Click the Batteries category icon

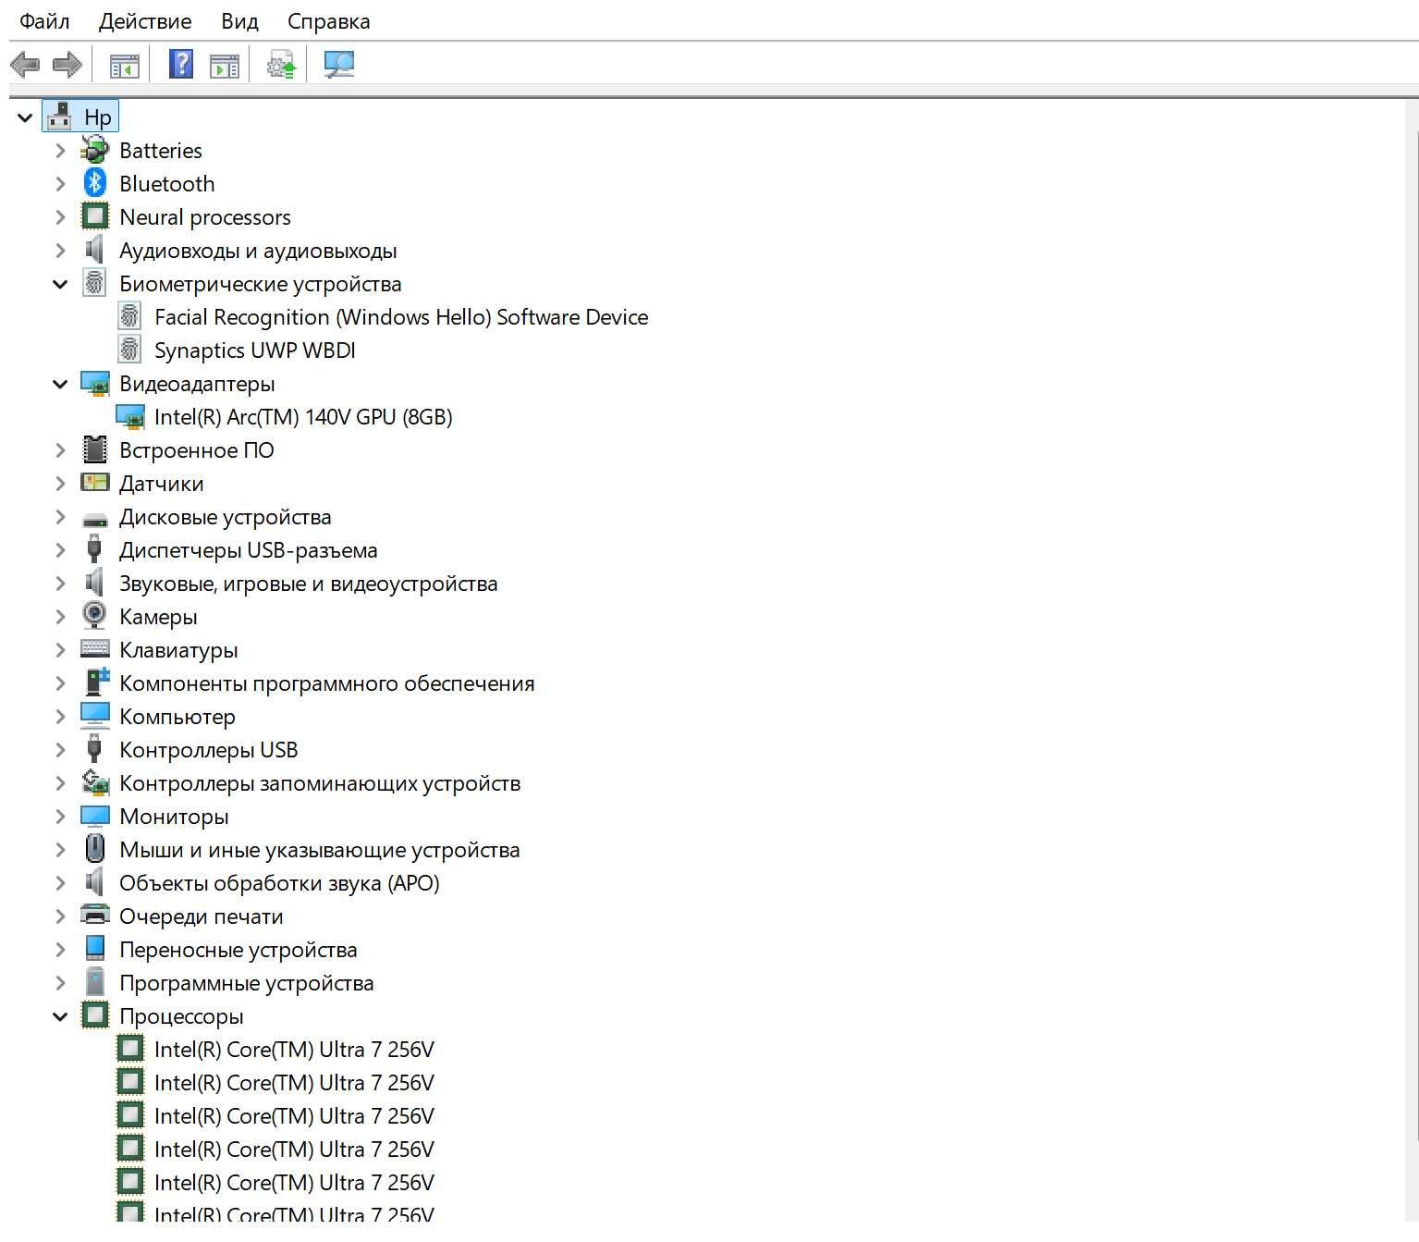(x=94, y=150)
